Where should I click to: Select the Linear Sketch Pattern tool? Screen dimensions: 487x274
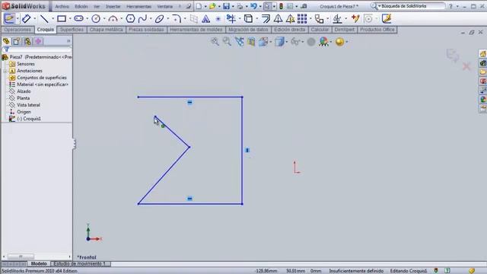(x=302, y=19)
